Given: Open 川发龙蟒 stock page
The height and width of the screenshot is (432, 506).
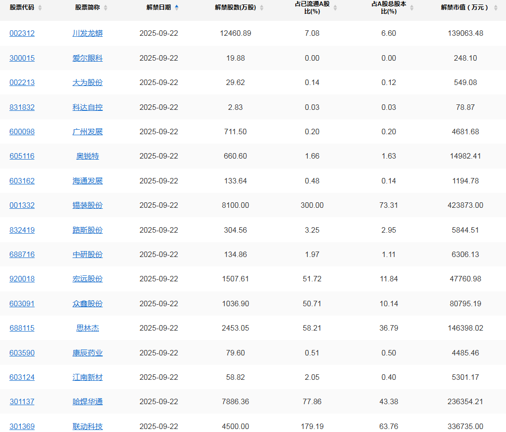Looking at the screenshot, I should 87,33.
